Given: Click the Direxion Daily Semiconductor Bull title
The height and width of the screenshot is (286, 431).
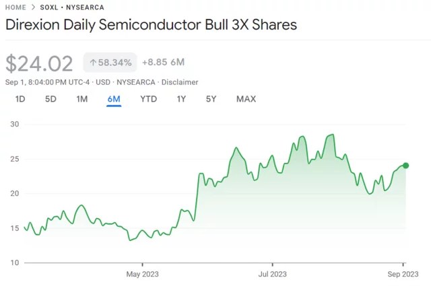Looking at the screenshot, I should (x=151, y=26).
